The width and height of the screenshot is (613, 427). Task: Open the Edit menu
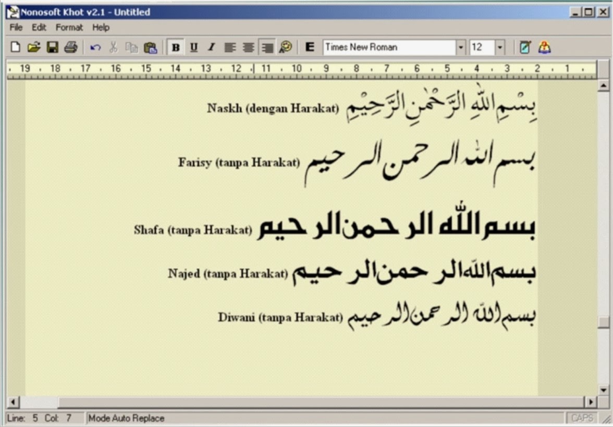[x=38, y=28]
